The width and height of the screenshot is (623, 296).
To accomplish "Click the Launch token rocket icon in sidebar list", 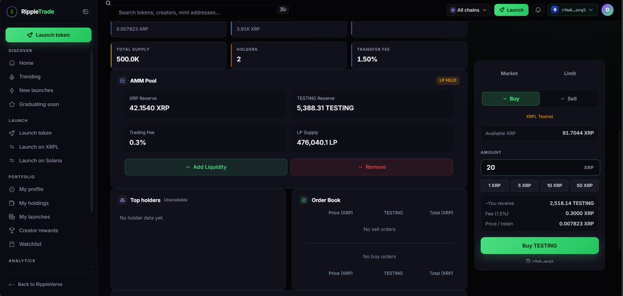I will (x=12, y=133).
